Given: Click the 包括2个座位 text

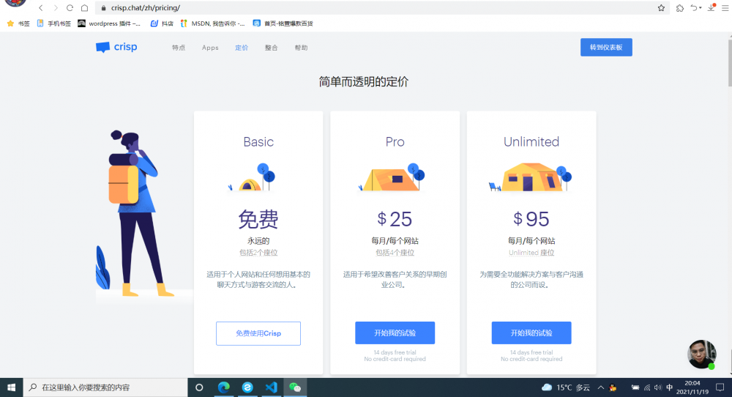Looking at the screenshot, I should coord(258,253).
